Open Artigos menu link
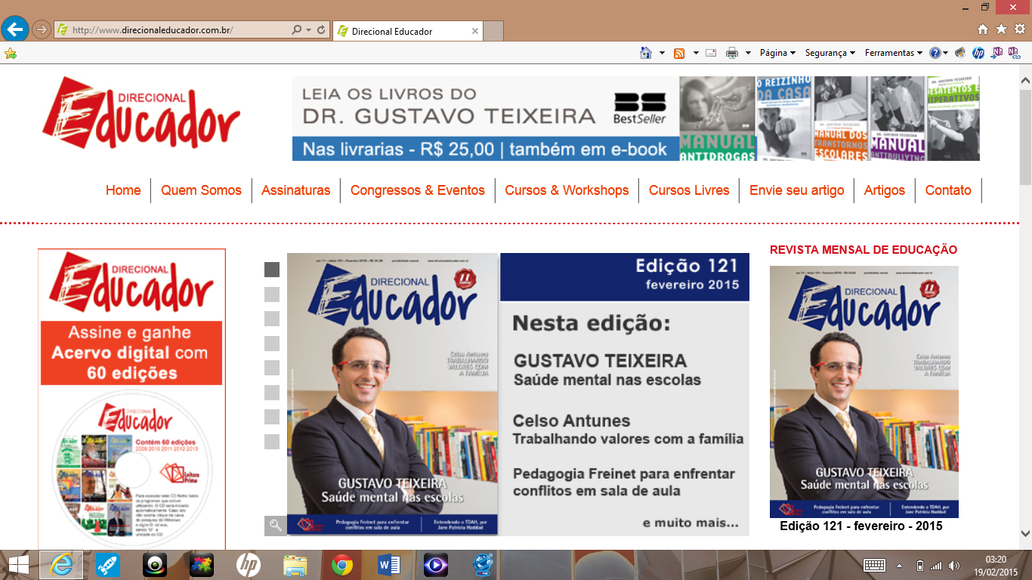This screenshot has height=580, width=1032. point(884,190)
